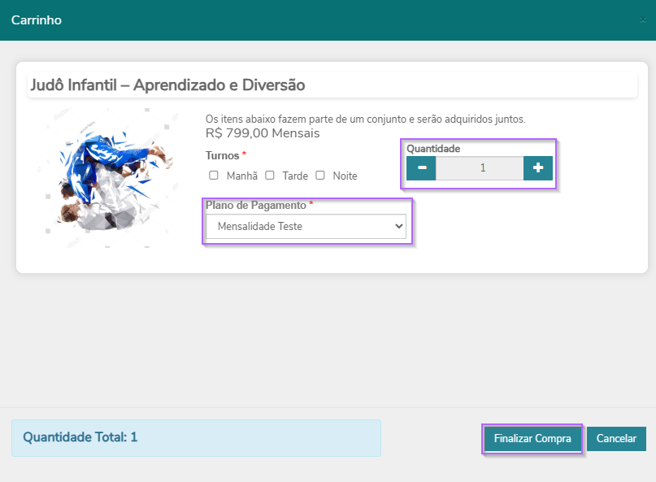Enable the Noite shift checkbox
656x482 pixels.
coord(320,175)
